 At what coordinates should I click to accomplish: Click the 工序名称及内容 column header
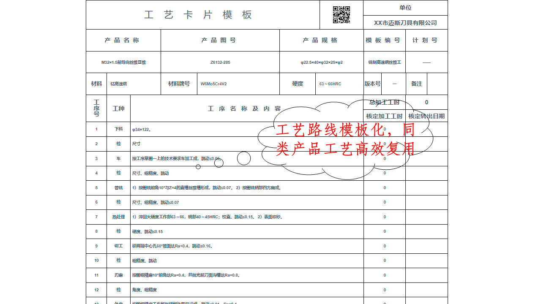[x=247, y=109]
